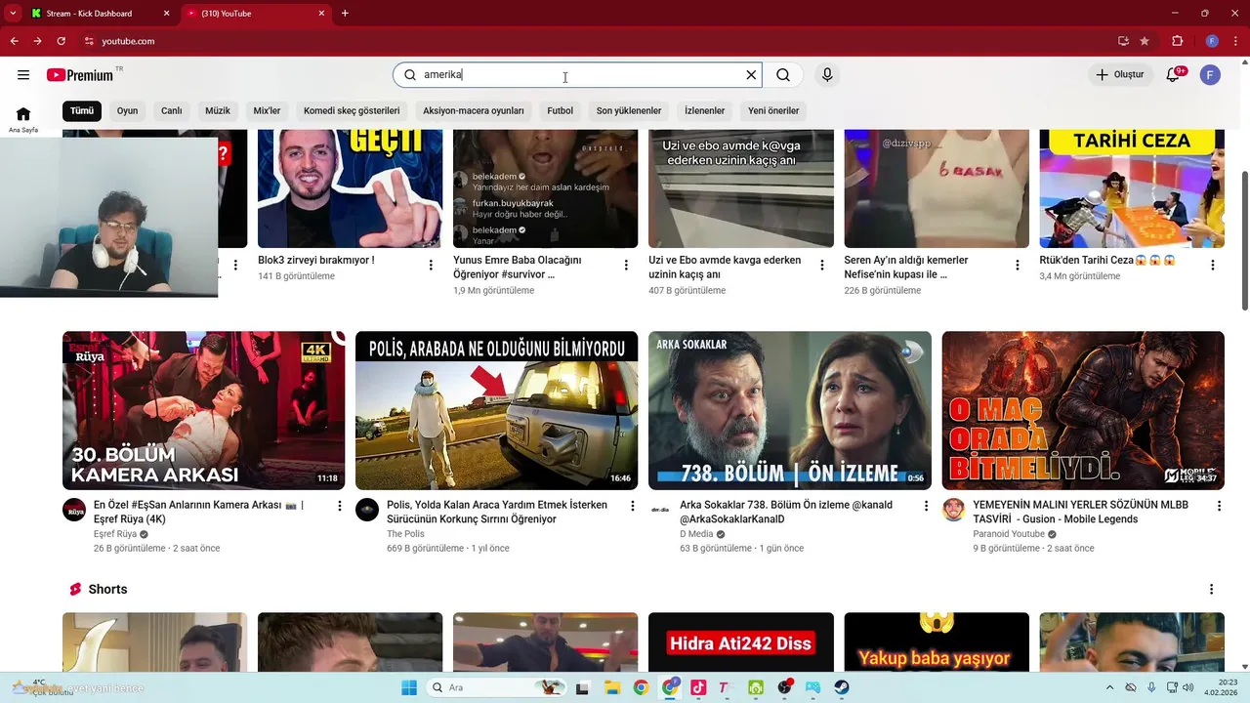
Task: Open more options for Uzi ve Ebo short
Action: pyautogui.click(x=821, y=265)
